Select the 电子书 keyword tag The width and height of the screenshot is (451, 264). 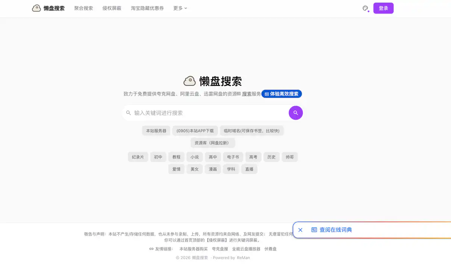pos(233,157)
